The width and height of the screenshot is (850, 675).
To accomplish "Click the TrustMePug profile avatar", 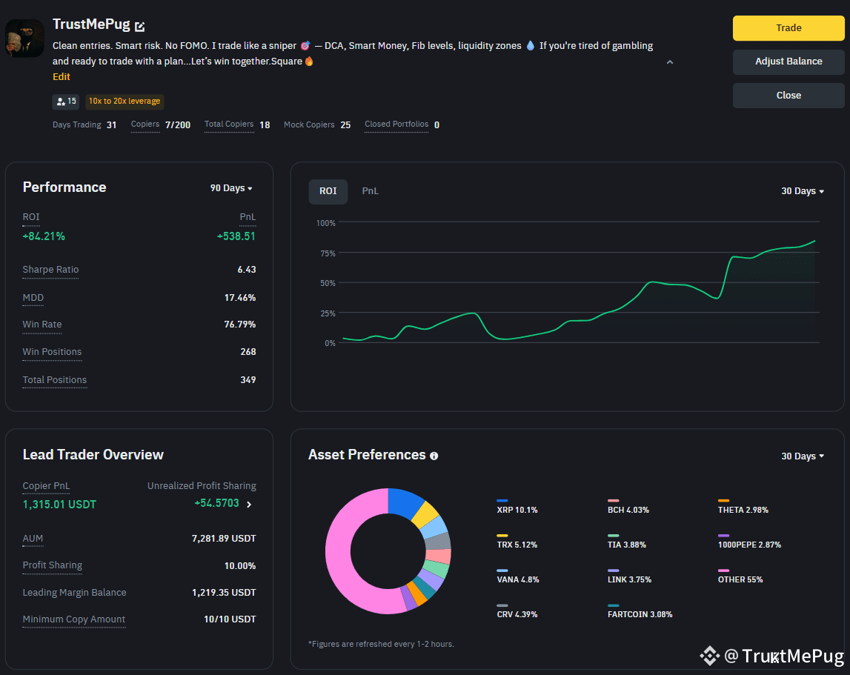I will (x=24, y=39).
